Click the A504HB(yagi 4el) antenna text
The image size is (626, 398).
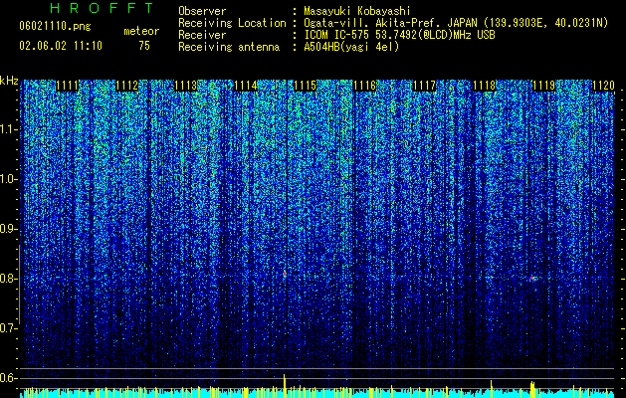351,47
